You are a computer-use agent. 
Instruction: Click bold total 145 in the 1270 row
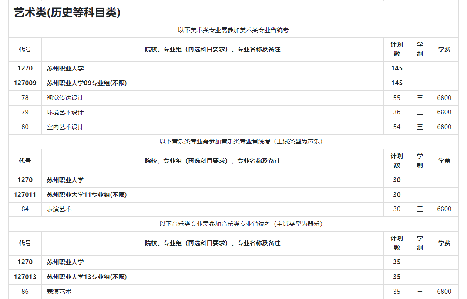(x=397, y=68)
